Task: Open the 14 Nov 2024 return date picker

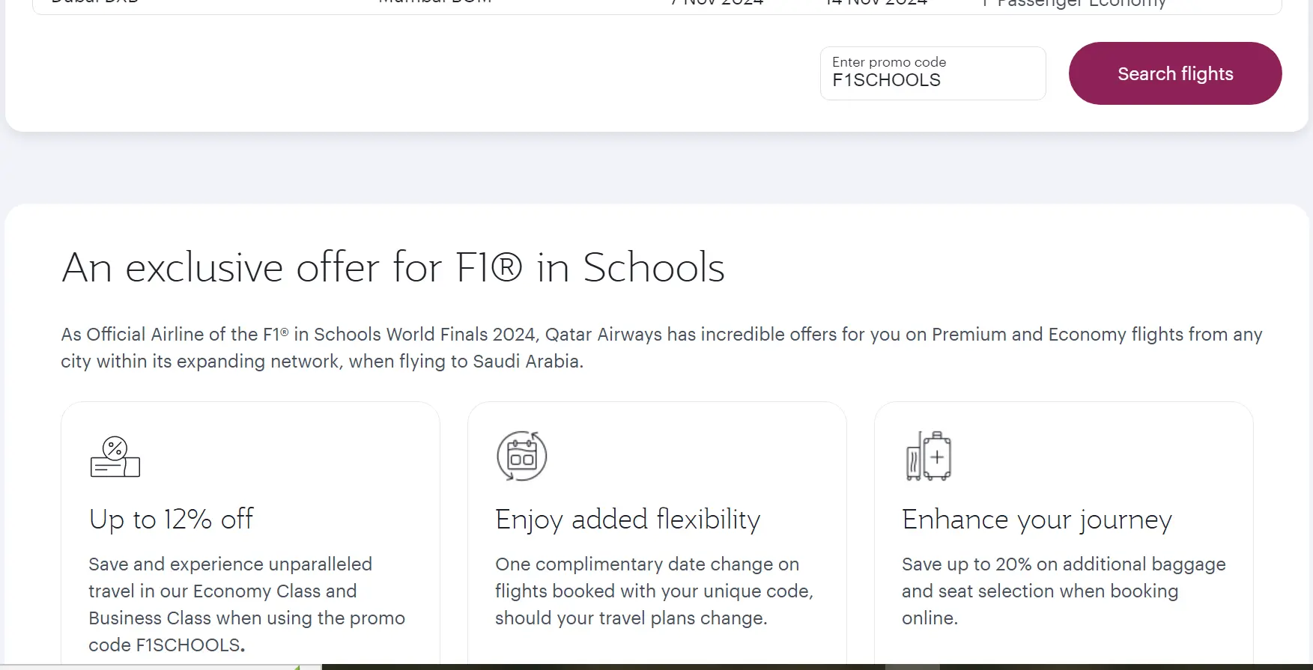Action: (874, 4)
